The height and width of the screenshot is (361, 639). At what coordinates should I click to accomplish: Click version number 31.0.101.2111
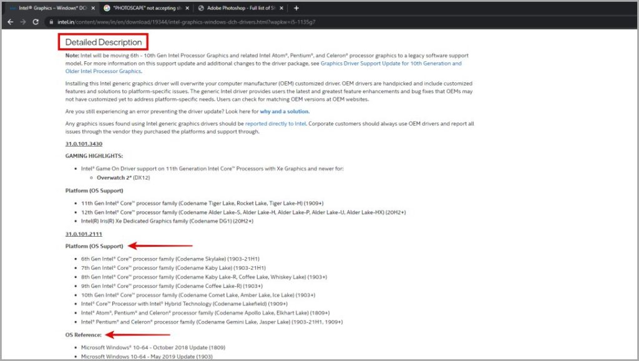click(84, 234)
